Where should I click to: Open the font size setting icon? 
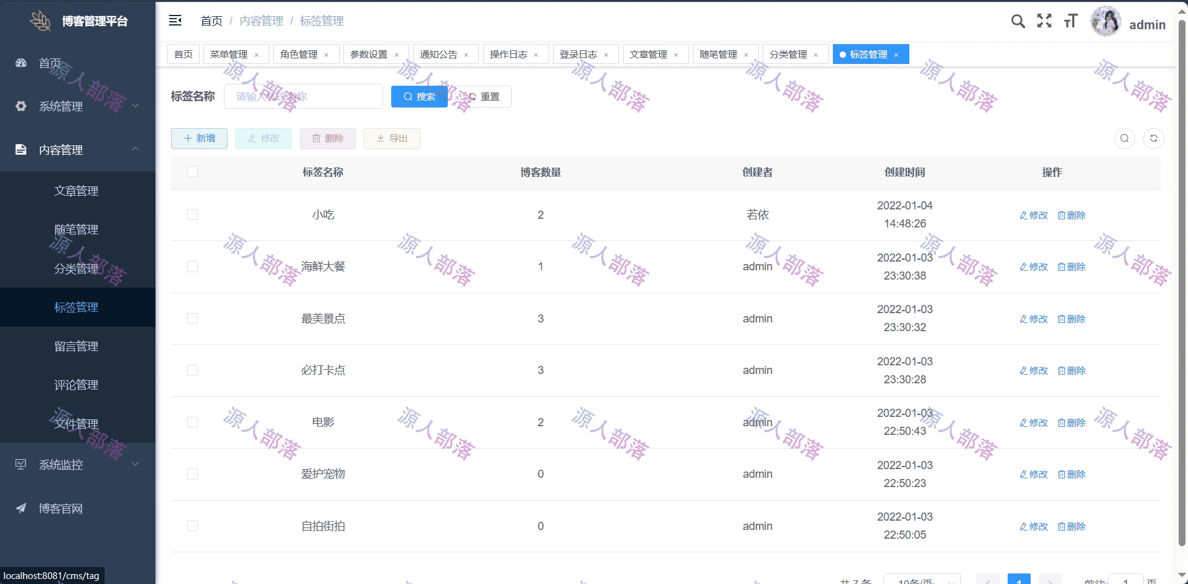coord(1070,21)
